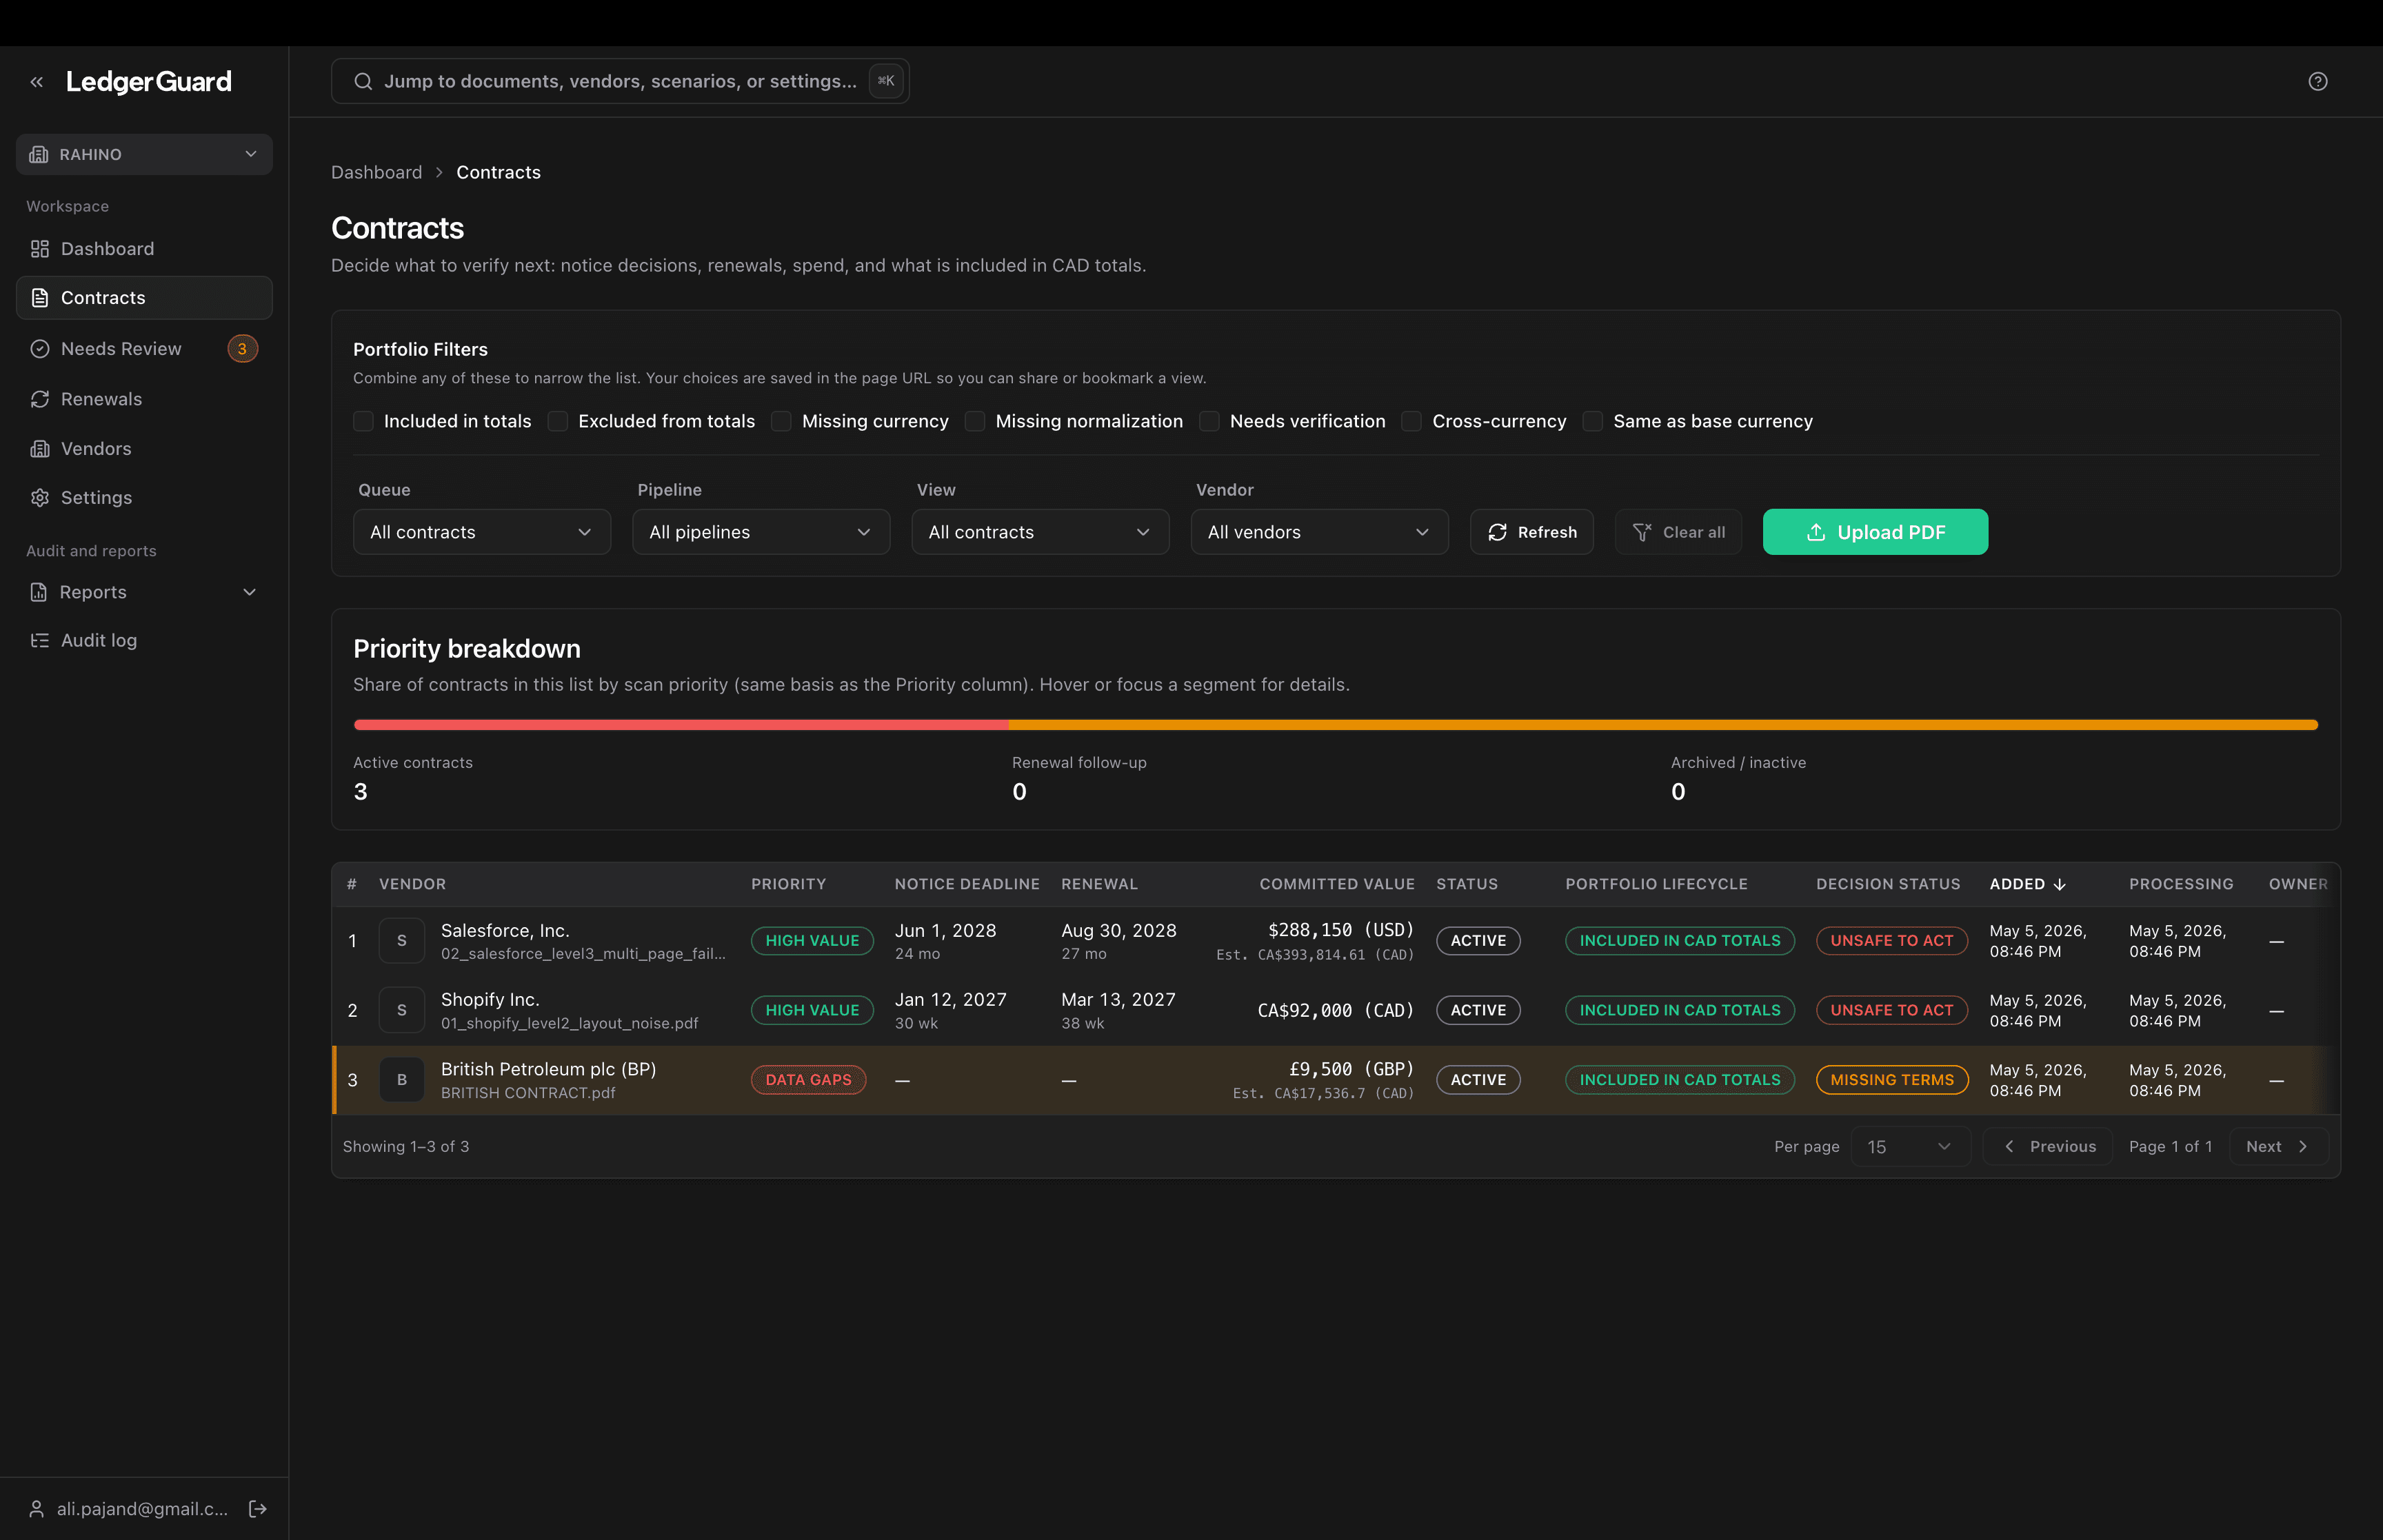Image resolution: width=2383 pixels, height=1540 pixels.
Task: Open the Per page 15 selector
Action: (x=1910, y=1147)
